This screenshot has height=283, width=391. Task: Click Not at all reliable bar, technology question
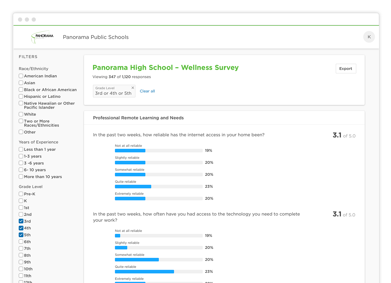(159, 236)
